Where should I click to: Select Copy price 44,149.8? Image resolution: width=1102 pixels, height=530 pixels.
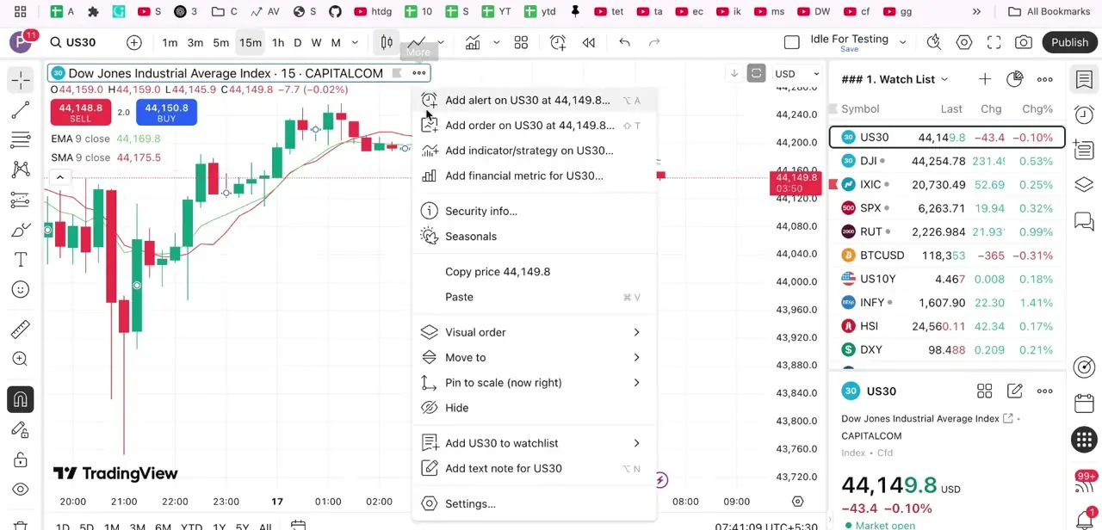(534, 272)
